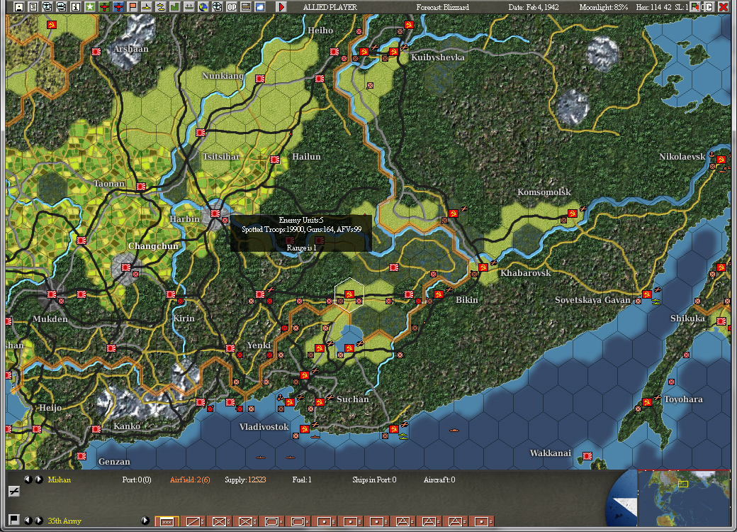Image resolution: width=737 pixels, height=532 pixels.
Task: Go to next base after Mishan
Action: 39,480
